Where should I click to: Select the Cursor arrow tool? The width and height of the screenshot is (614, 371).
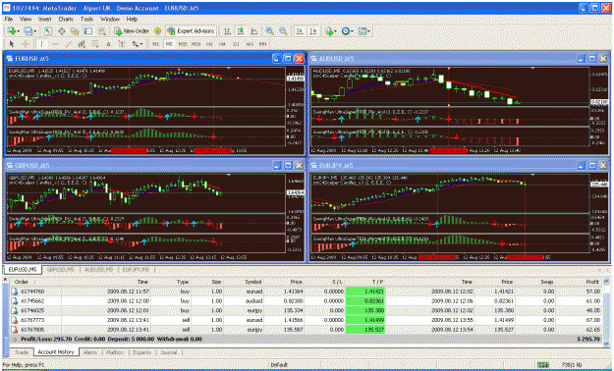point(12,44)
